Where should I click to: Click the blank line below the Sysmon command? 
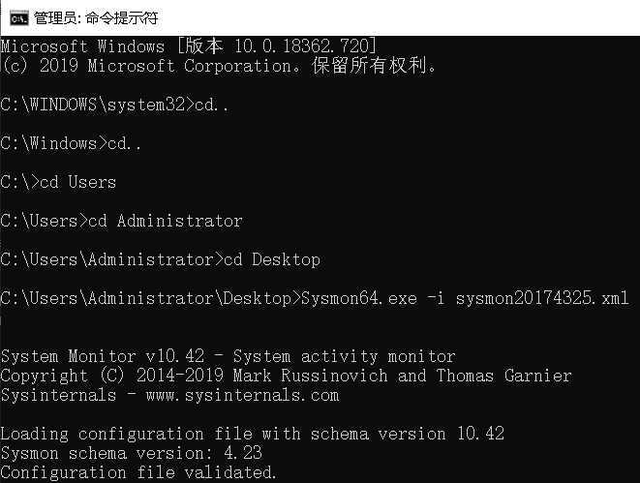click(x=320, y=322)
